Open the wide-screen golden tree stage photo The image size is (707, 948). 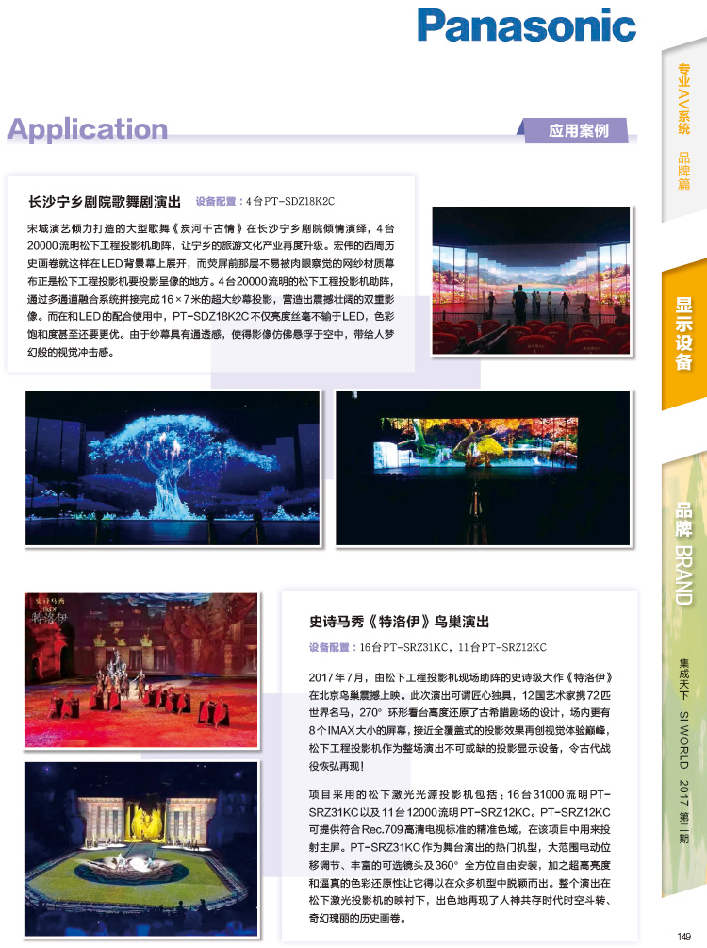tap(483, 468)
